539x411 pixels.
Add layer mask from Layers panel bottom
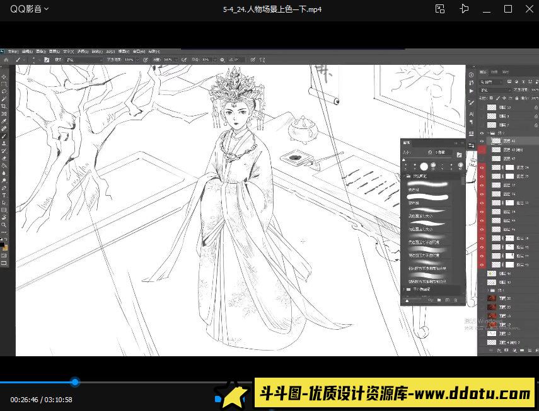[506, 351]
